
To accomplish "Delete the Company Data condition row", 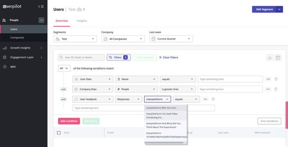I will point(276,89).
